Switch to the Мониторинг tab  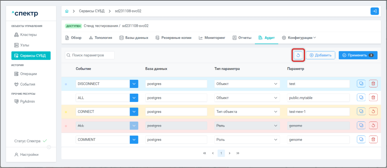[x=212, y=38]
